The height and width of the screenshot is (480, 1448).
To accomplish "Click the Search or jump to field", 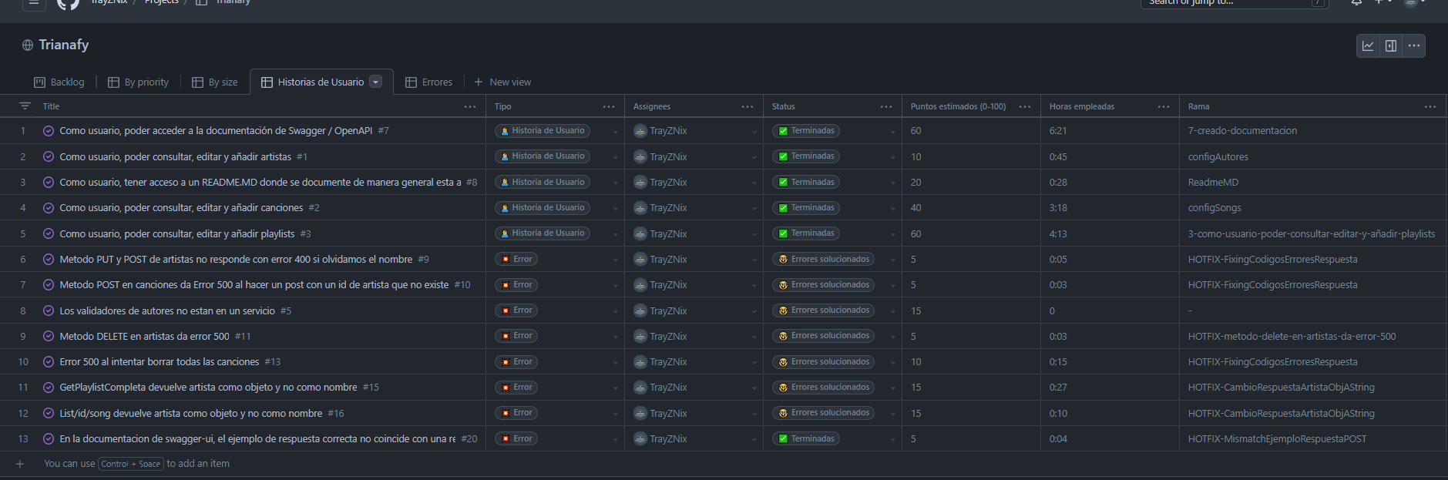I will 1234,2.
